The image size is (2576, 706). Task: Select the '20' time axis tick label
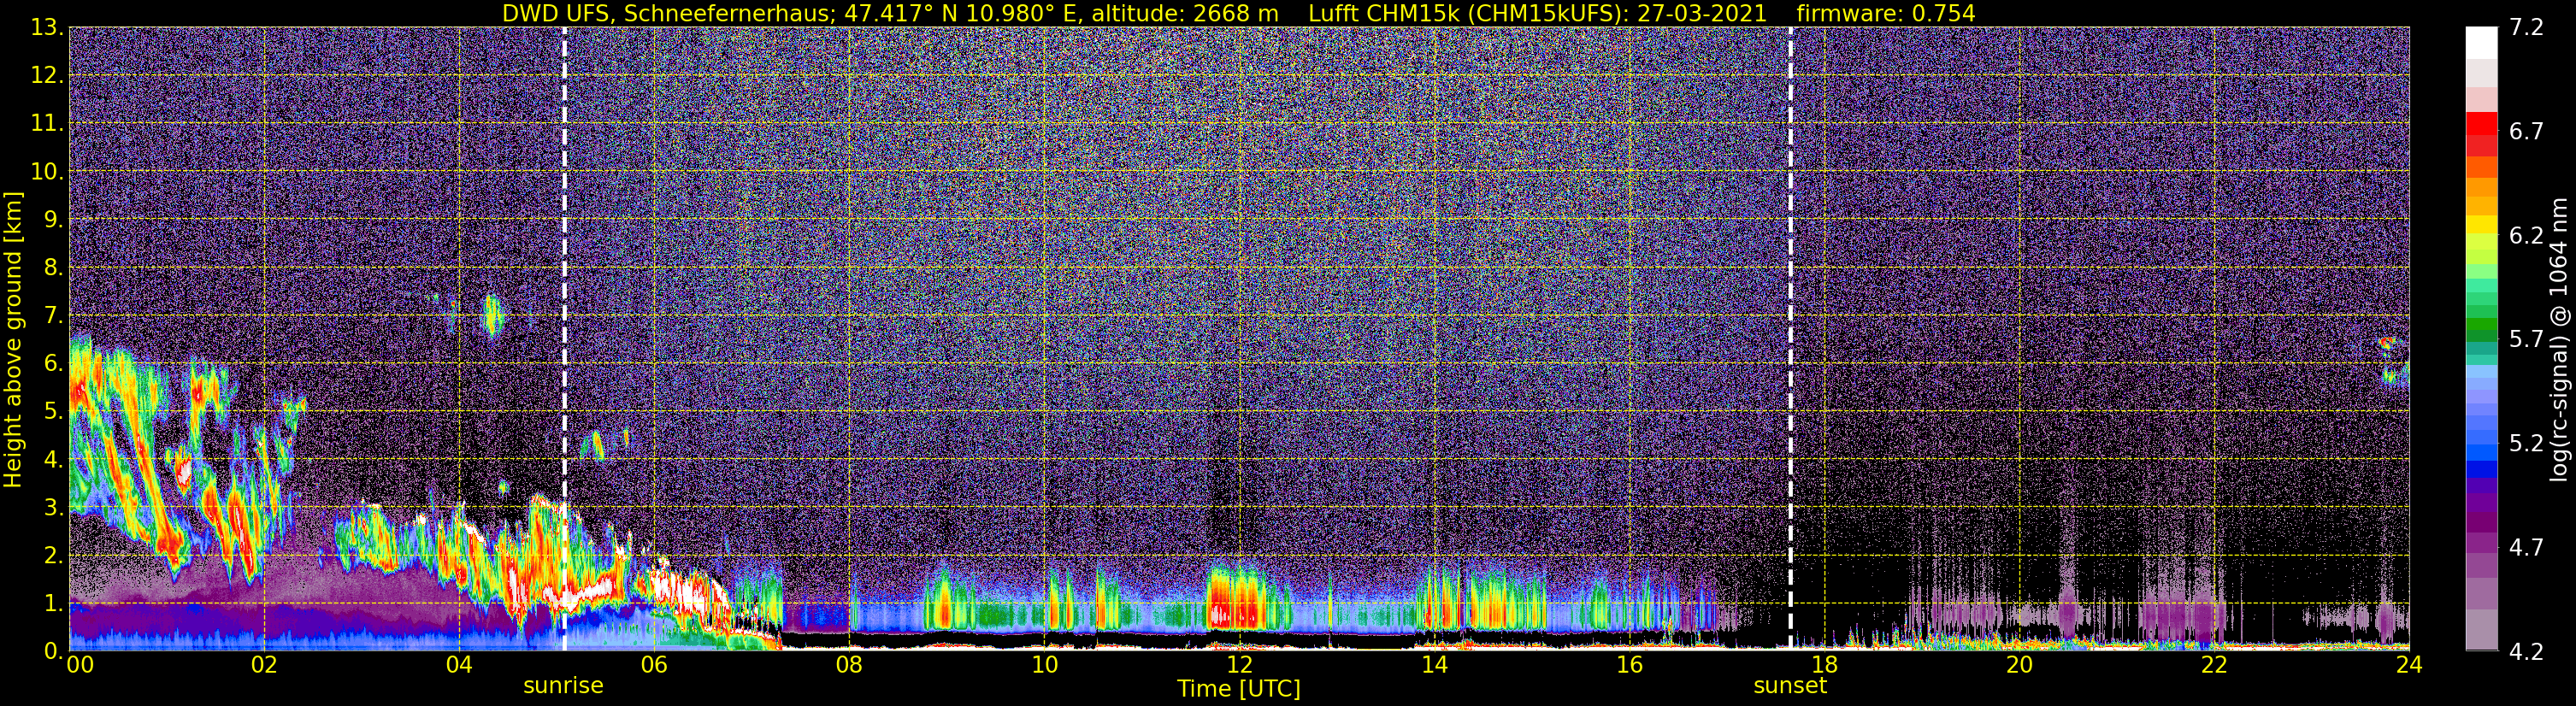tap(2019, 666)
